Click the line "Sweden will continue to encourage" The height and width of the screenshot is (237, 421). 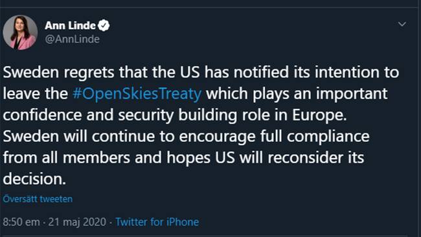[129, 137]
